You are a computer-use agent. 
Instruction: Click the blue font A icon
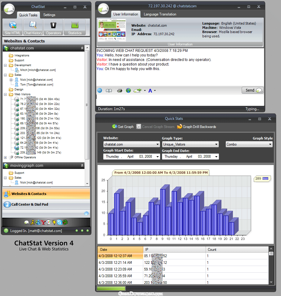pos(150,91)
